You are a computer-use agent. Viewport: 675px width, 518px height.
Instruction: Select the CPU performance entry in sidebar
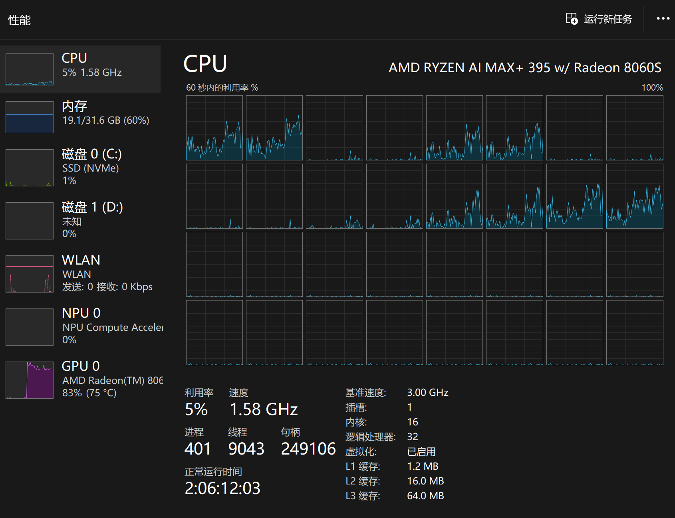80,69
